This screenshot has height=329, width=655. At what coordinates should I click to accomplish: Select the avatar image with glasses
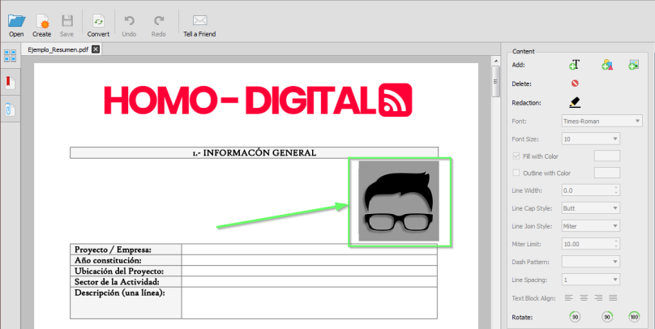tap(399, 201)
